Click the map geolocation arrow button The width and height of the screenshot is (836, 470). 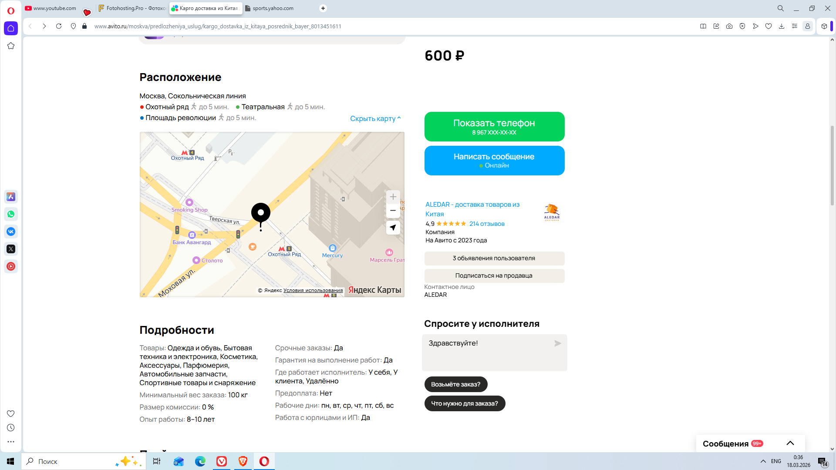pyautogui.click(x=393, y=228)
